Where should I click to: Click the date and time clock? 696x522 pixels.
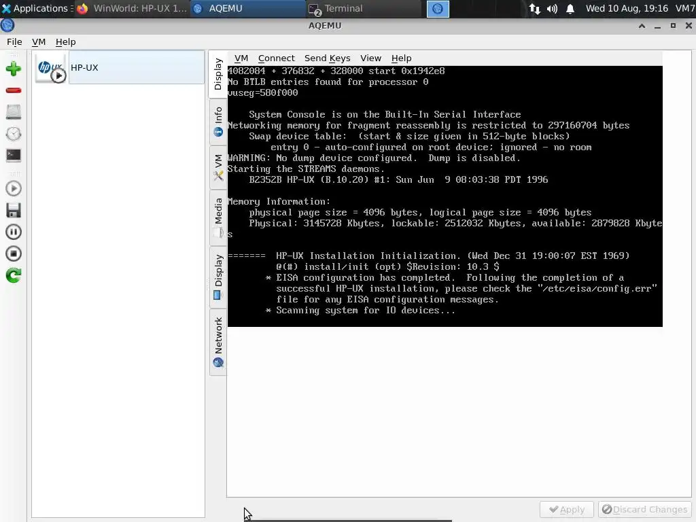627,8
